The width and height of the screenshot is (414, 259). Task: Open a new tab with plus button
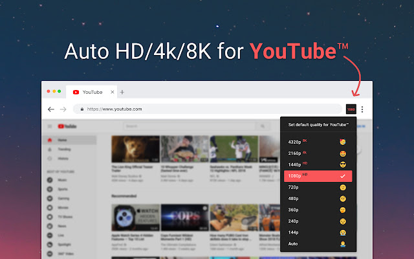coord(122,92)
